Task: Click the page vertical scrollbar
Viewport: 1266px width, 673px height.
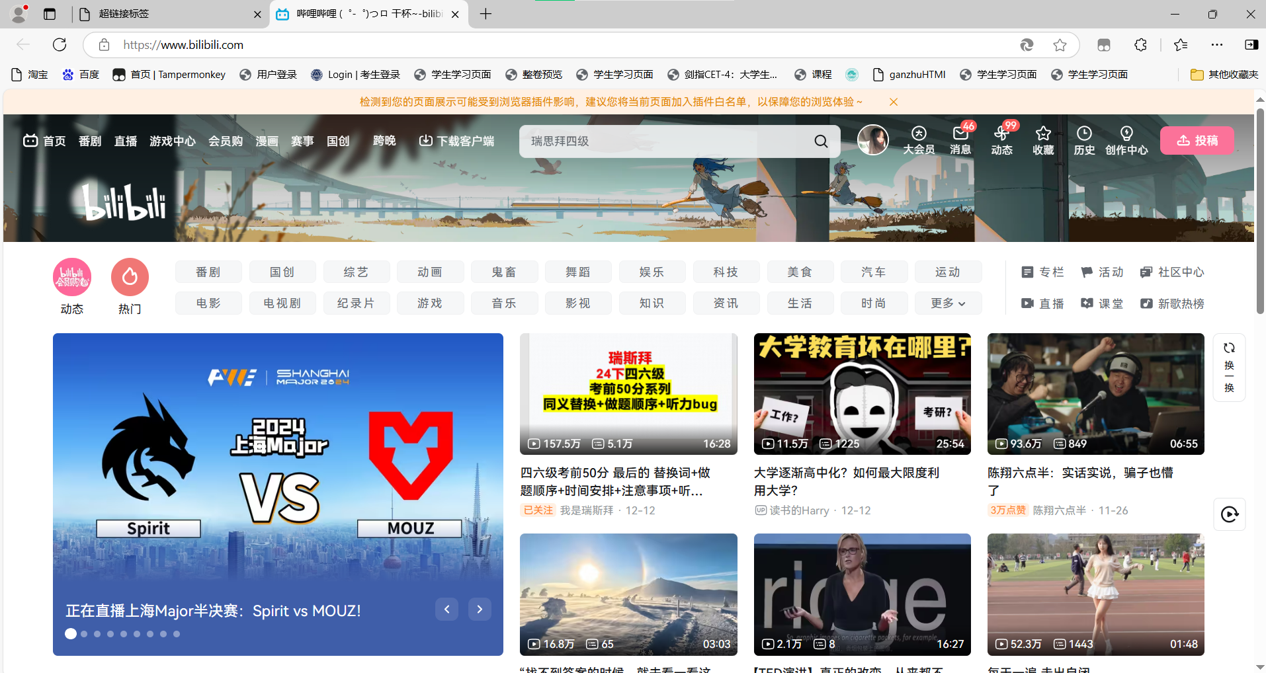Action: tap(1260, 212)
